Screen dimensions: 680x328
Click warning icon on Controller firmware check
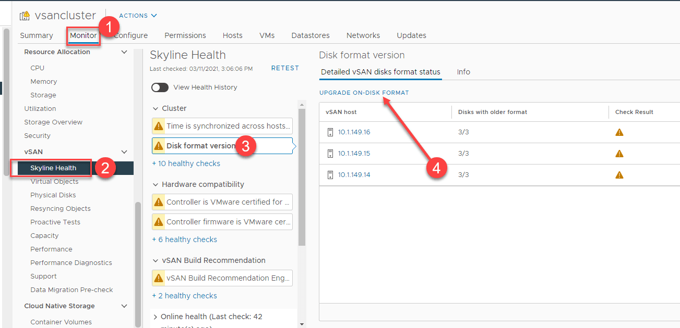coord(159,222)
